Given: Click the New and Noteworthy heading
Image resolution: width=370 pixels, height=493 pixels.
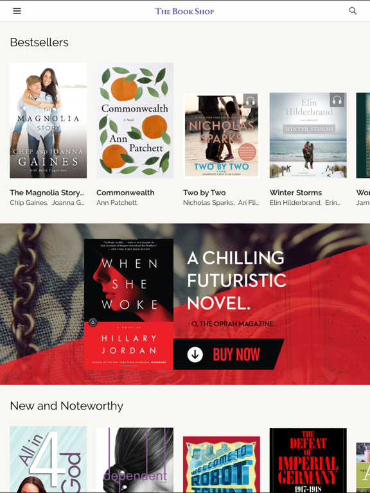Looking at the screenshot, I should 66,406.
